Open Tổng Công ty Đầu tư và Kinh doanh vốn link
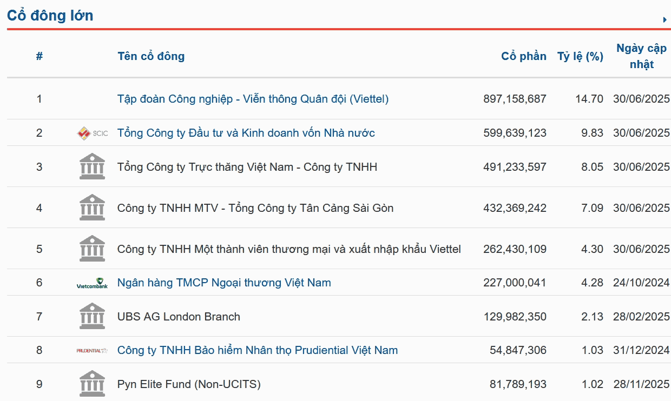Viewport: 671px width, 401px height. 246,133
